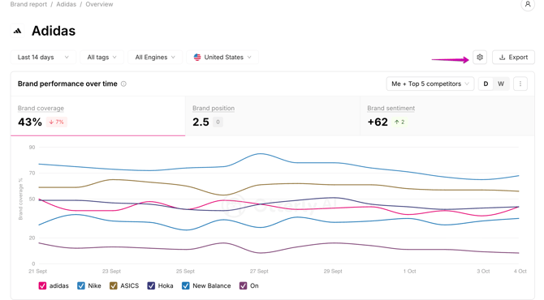Select the Brand sentiment tab
The width and height of the screenshot is (544, 300).
coord(447,116)
